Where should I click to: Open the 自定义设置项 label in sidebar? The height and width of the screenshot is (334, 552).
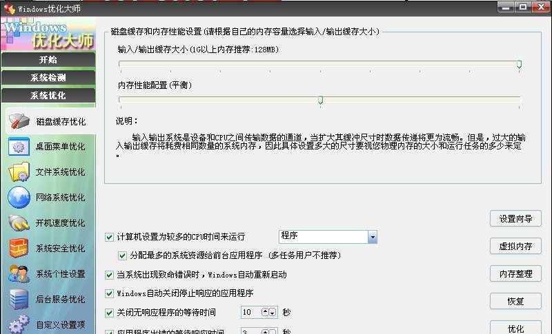pyautogui.click(x=60, y=324)
